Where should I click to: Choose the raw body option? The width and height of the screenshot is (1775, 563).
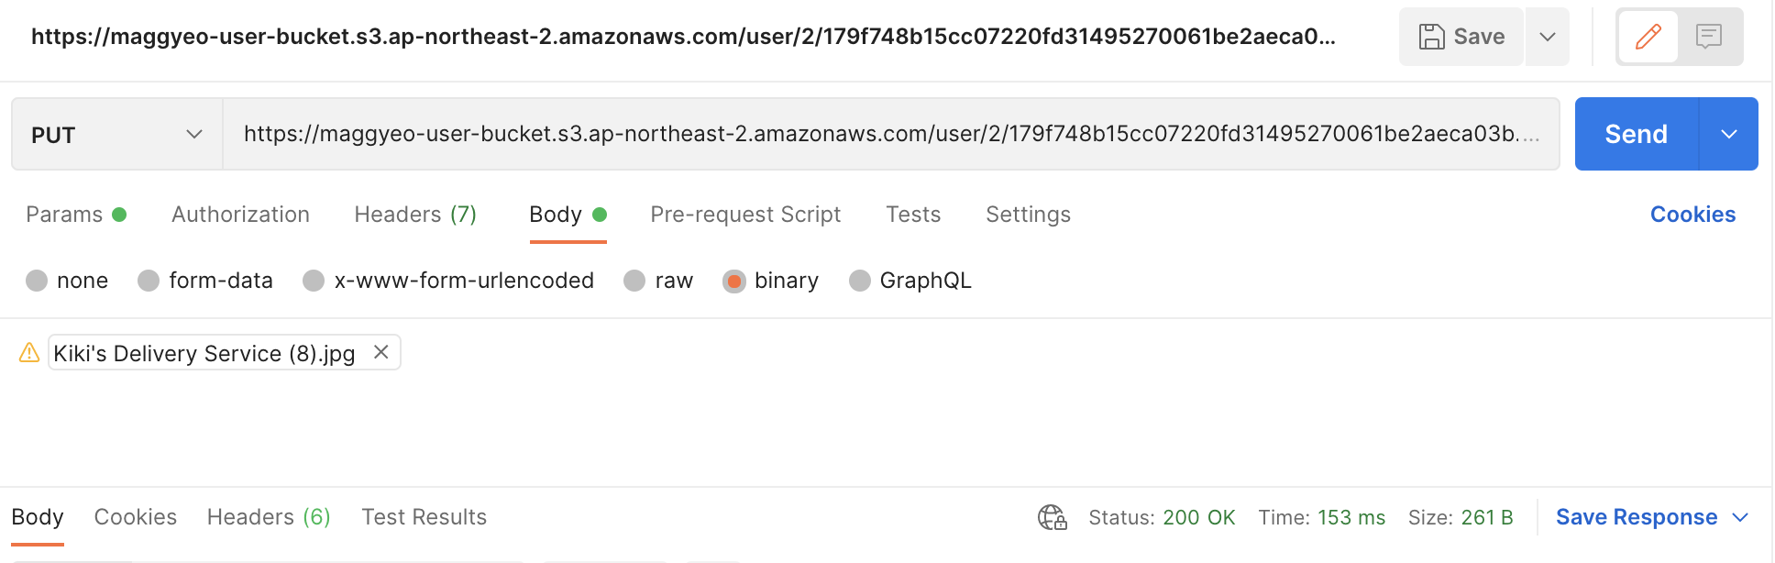coord(634,281)
